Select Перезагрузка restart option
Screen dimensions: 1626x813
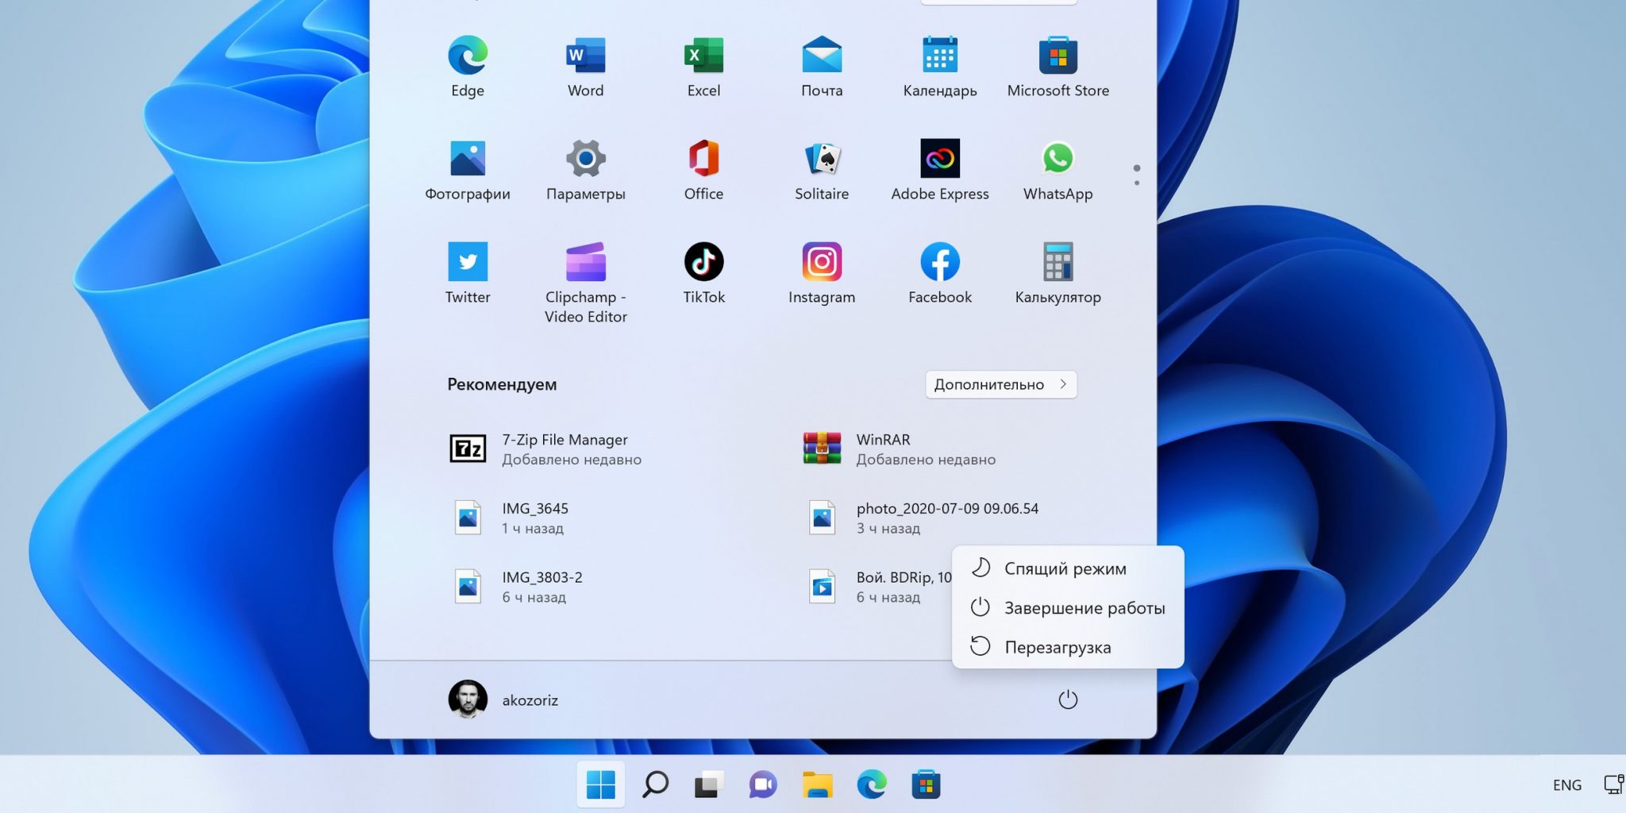pyautogui.click(x=1057, y=647)
